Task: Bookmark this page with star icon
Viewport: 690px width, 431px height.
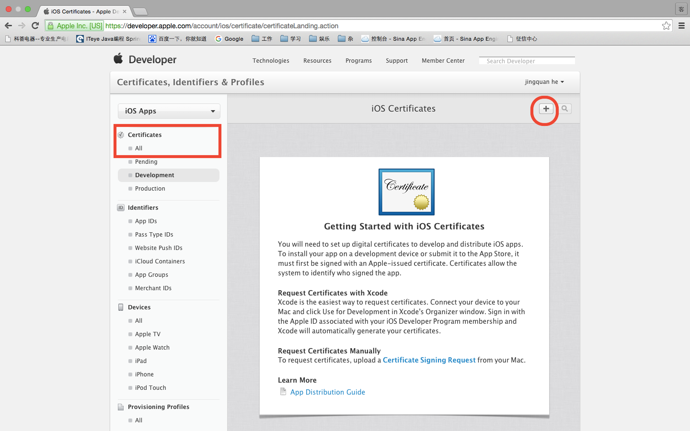Action: (666, 26)
